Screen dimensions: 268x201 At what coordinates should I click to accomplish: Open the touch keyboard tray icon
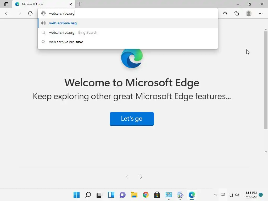coord(223,195)
